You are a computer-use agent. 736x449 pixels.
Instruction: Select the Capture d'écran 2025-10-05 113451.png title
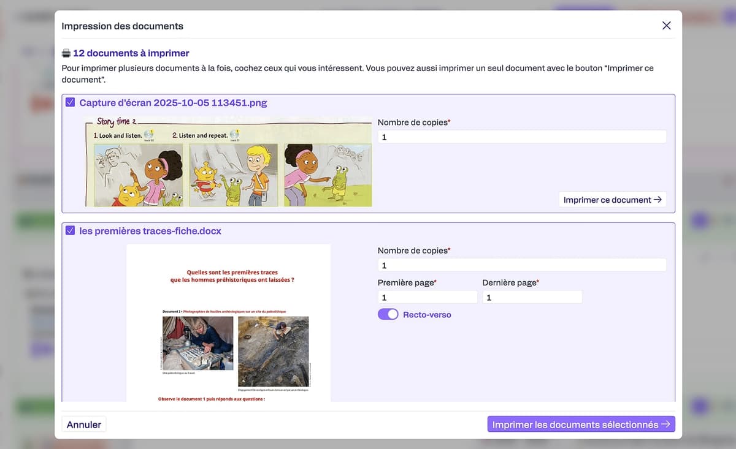[173, 103]
